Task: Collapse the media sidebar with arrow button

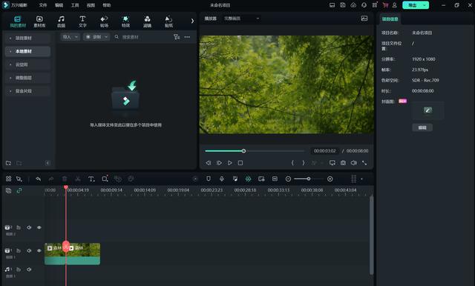Action: pyautogui.click(x=47, y=163)
